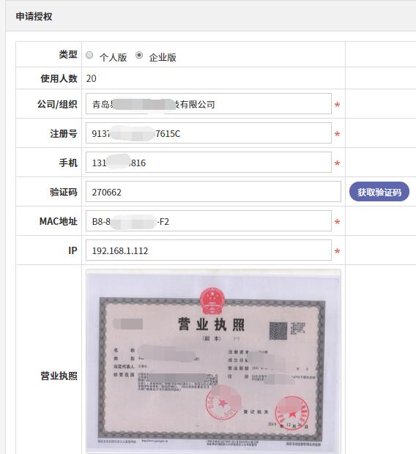Open the uploaded 营业执照 image thumbnail
416x454 pixels.
214,361
